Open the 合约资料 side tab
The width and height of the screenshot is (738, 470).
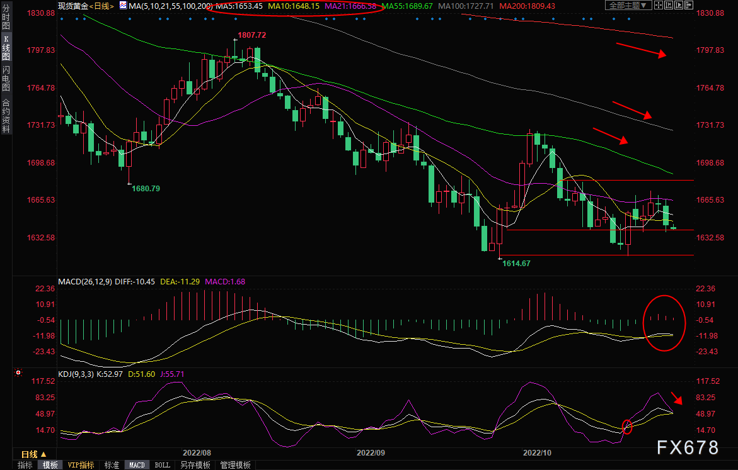click(6, 116)
